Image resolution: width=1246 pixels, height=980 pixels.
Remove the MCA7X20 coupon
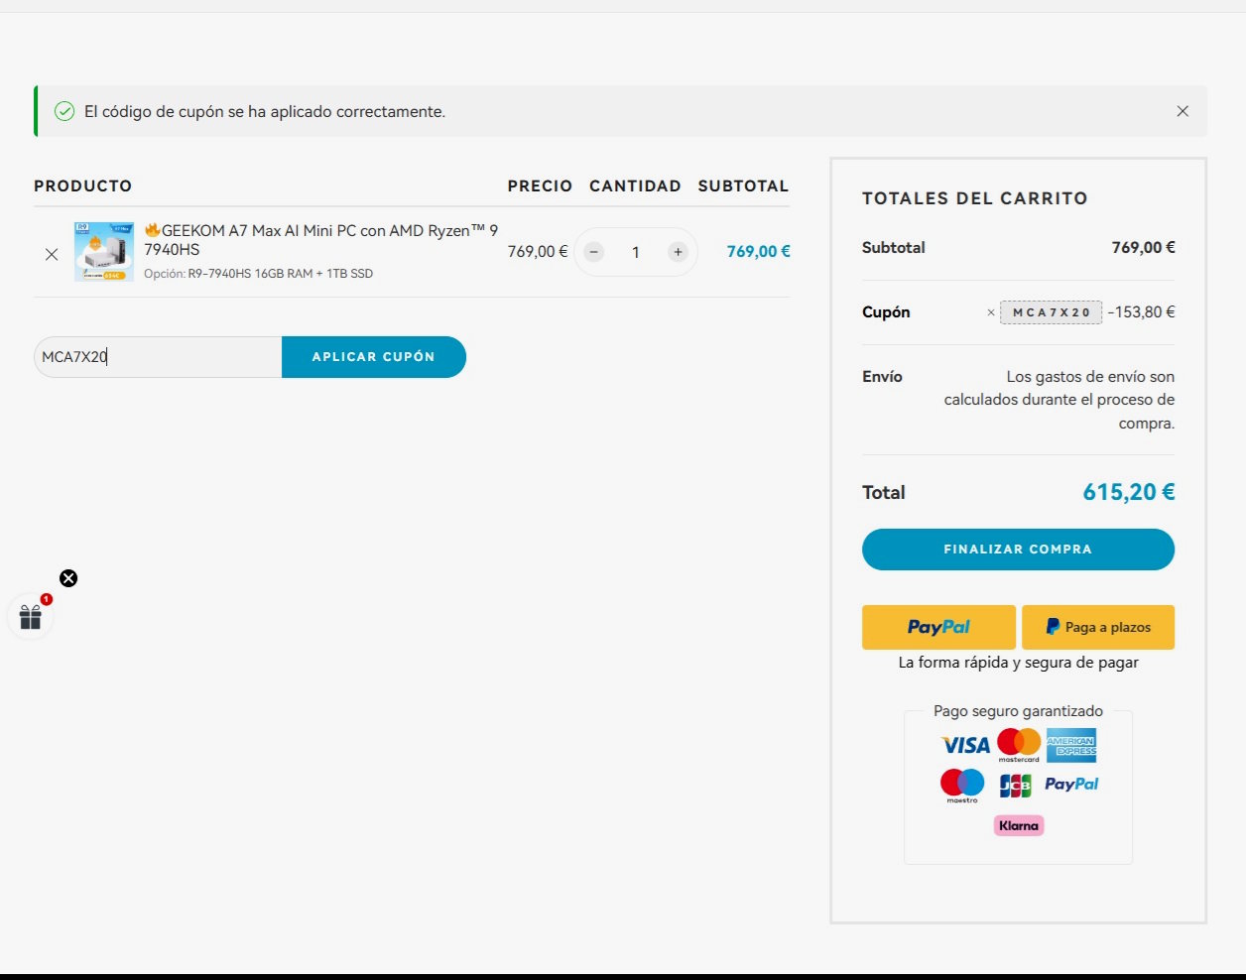tap(990, 312)
